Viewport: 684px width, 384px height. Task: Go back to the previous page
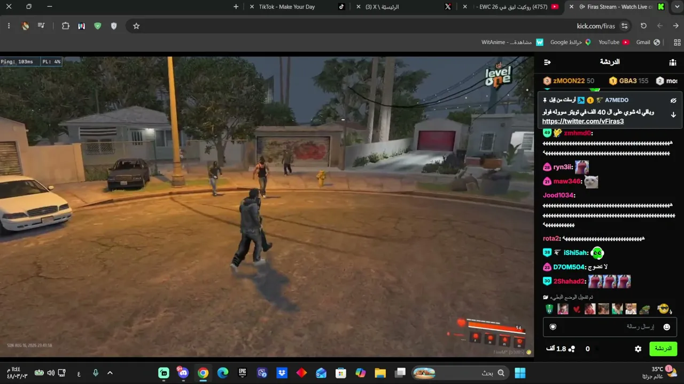[x=675, y=26]
